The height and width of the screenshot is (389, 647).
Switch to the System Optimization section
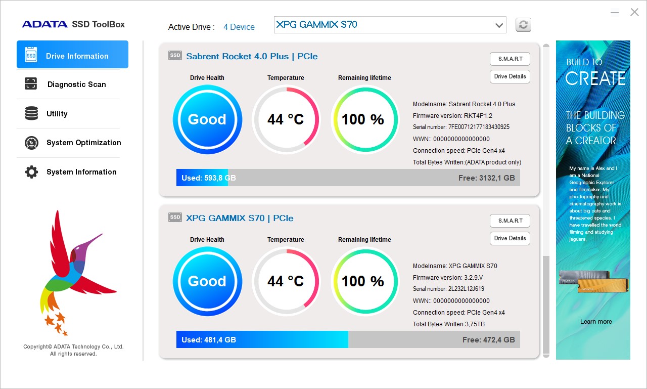(83, 143)
